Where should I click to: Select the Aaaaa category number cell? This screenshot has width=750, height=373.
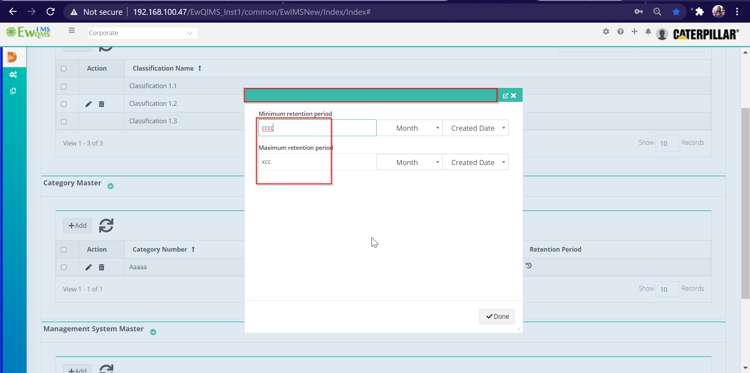(x=138, y=267)
